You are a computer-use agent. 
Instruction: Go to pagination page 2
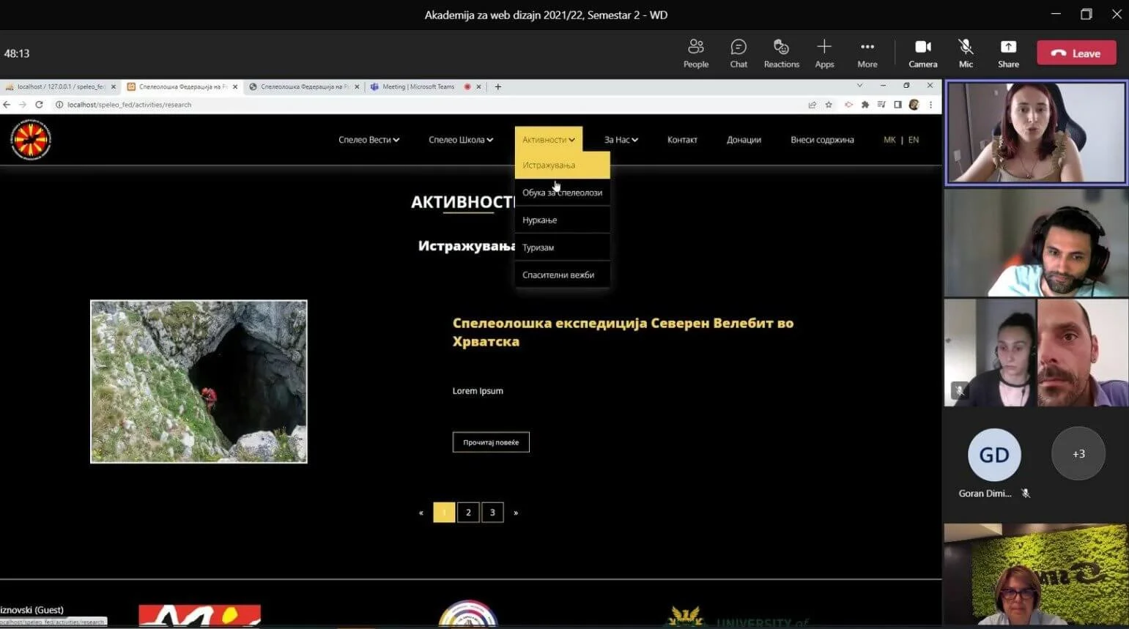click(x=468, y=513)
